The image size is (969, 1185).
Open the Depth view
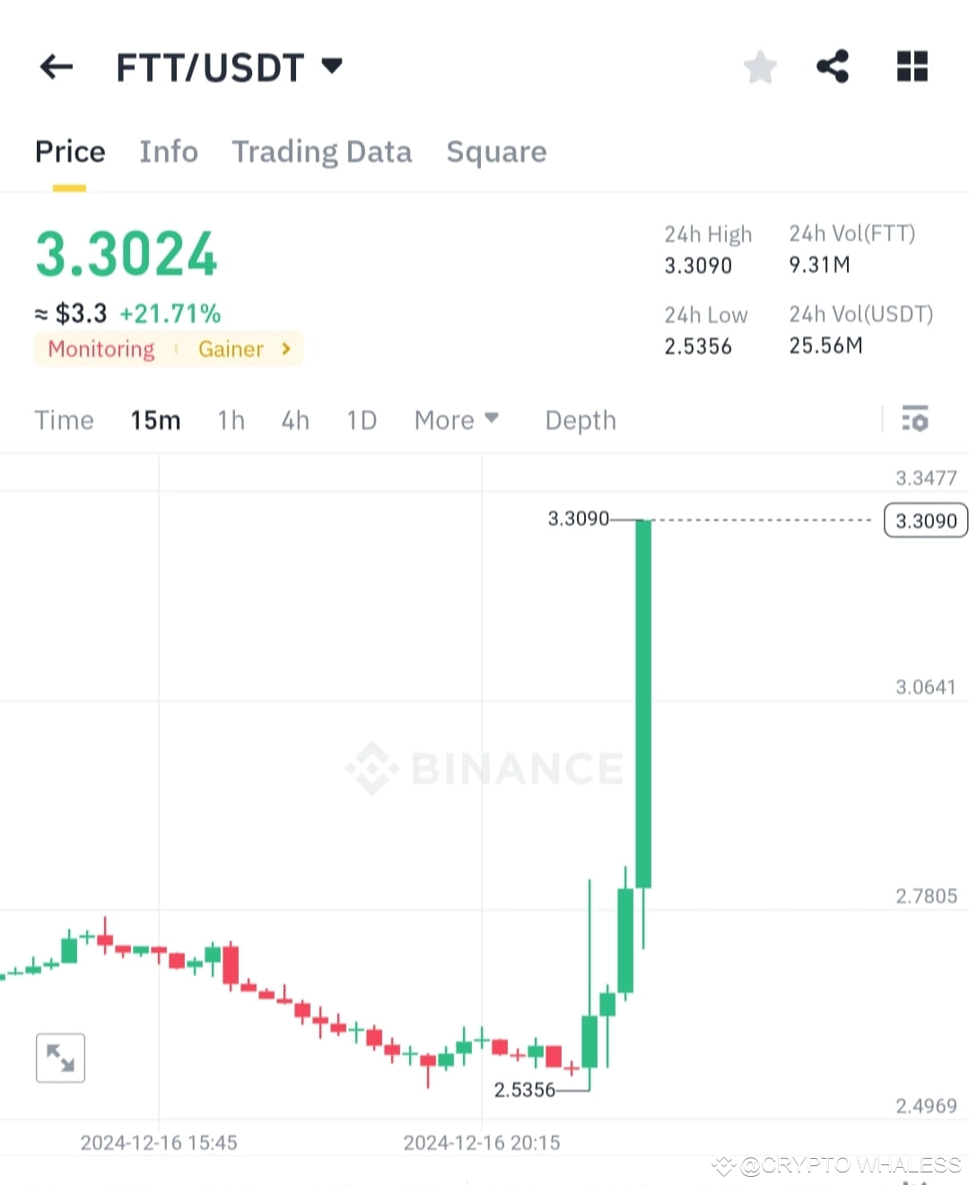(580, 419)
